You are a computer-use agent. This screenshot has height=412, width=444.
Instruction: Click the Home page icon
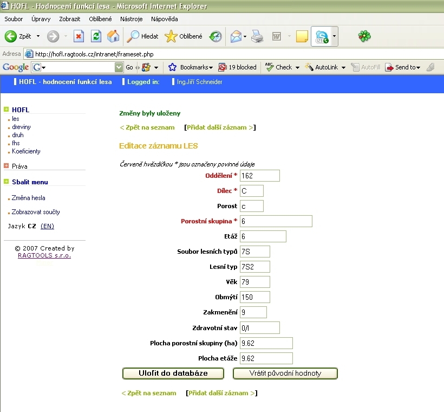coord(113,36)
